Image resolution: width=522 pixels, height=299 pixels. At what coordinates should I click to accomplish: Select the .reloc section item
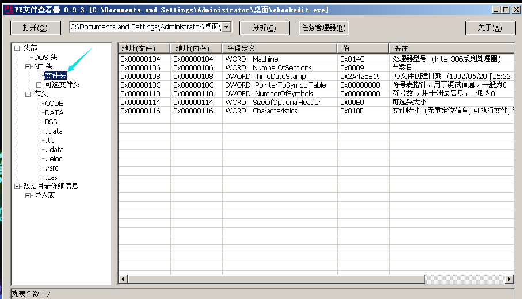click(54, 159)
